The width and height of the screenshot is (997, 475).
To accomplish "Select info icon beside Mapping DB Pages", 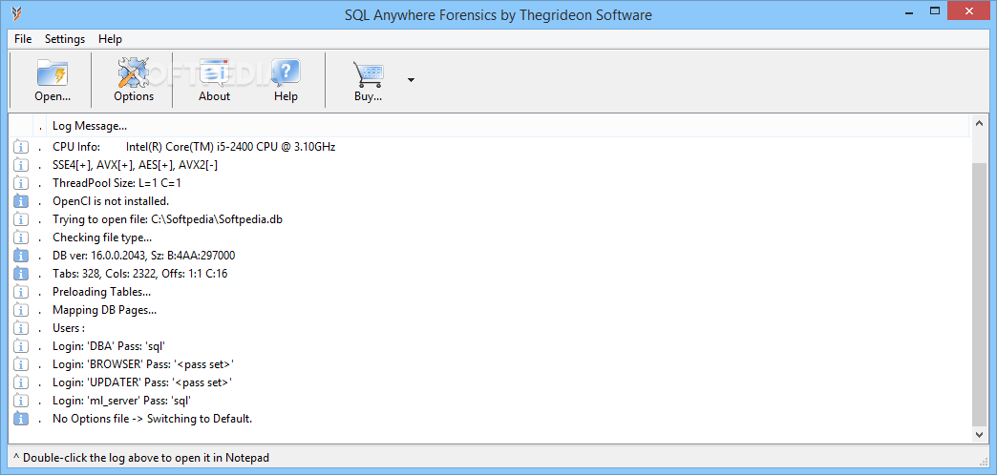I will pos(21,311).
